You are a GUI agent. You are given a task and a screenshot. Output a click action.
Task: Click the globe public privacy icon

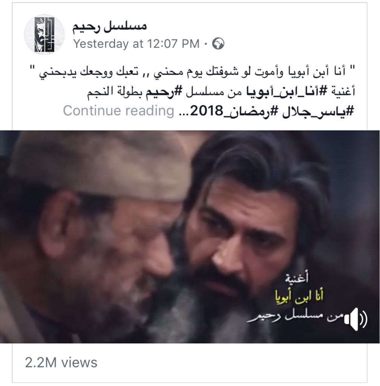pos(218,44)
